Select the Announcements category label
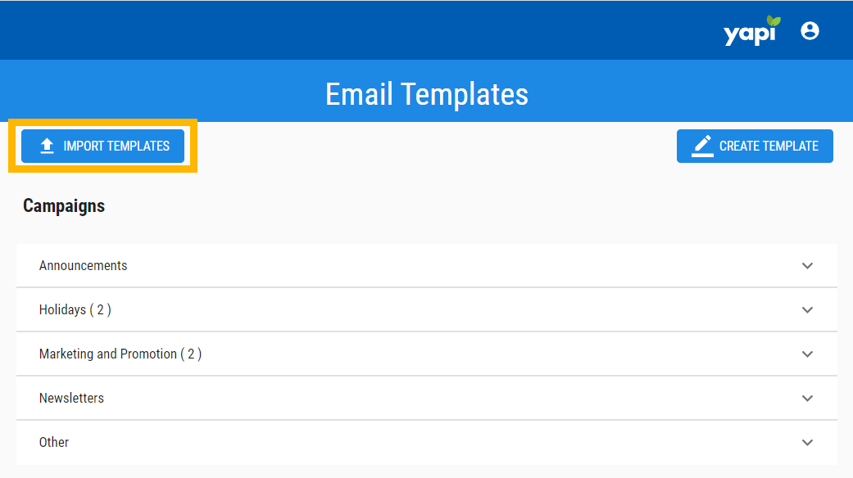 pos(83,266)
